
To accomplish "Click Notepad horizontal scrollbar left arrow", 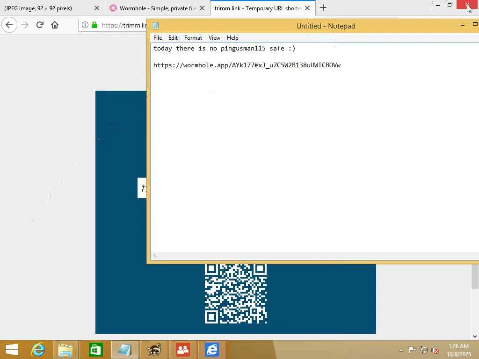I will point(155,255).
